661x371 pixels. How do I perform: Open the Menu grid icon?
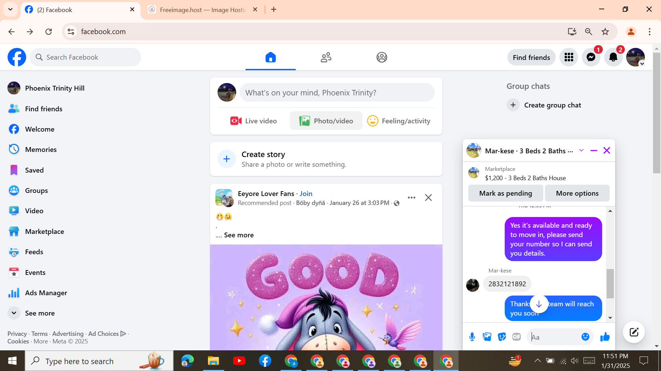pos(569,57)
